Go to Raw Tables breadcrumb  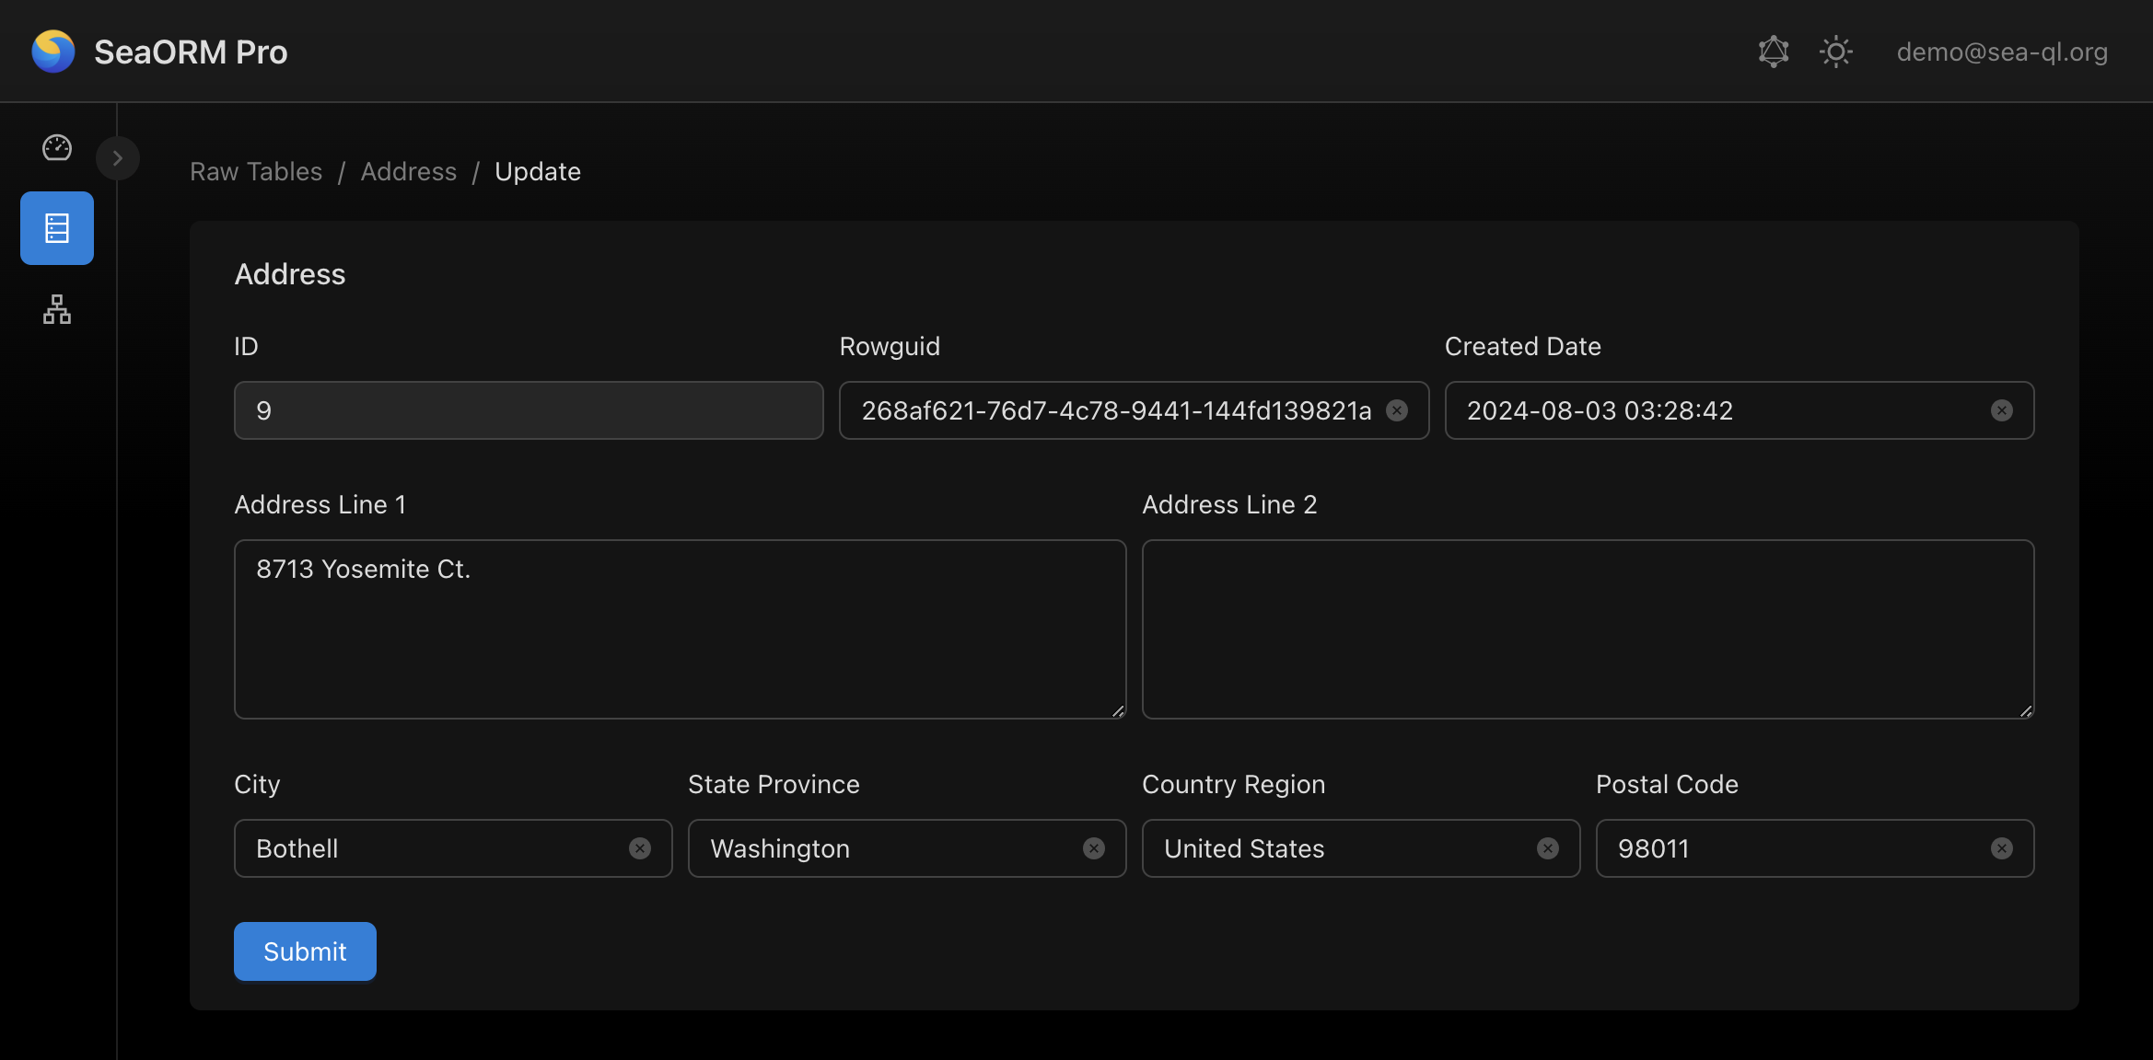(256, 171)
